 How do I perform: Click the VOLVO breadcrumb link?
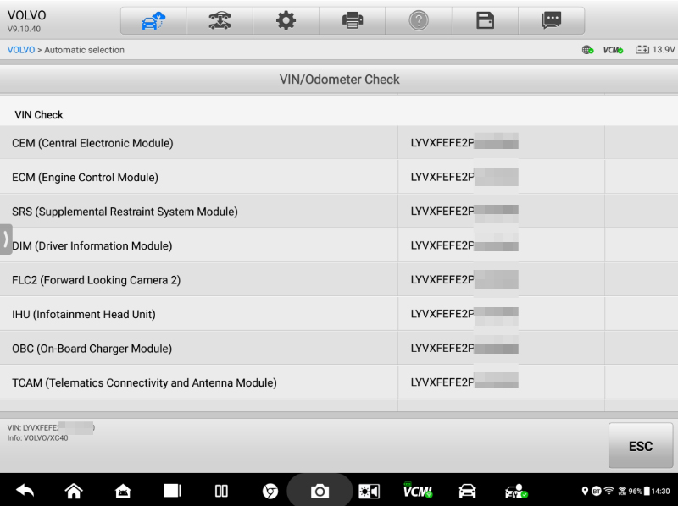pos(20,50)
